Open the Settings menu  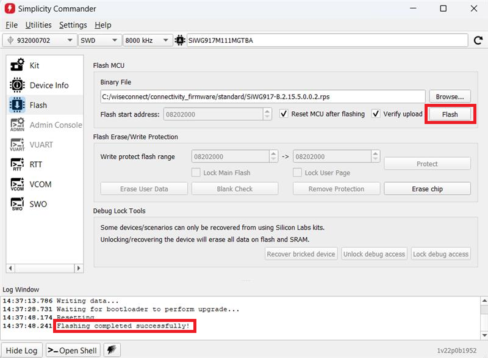click(73, 25)
